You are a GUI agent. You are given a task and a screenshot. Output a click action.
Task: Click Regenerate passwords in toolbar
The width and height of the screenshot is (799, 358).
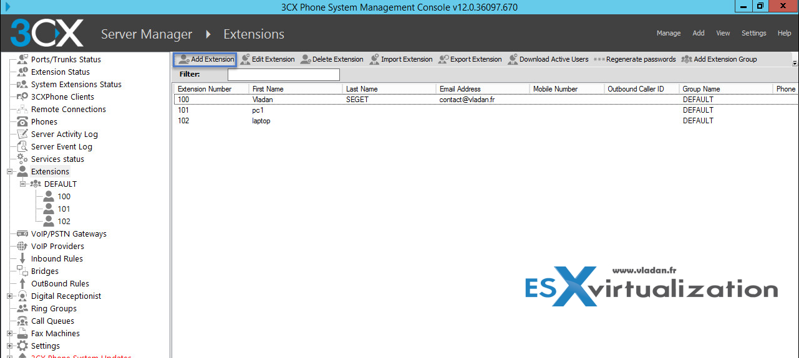tap(634, 59)
